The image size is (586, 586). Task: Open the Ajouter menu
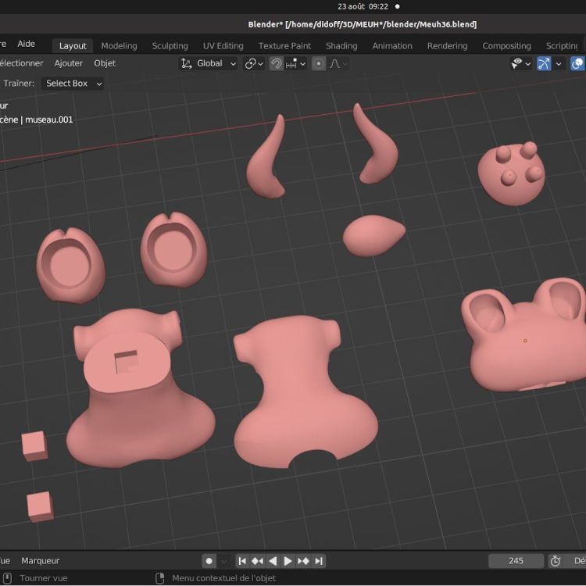[x=69, y=63]
